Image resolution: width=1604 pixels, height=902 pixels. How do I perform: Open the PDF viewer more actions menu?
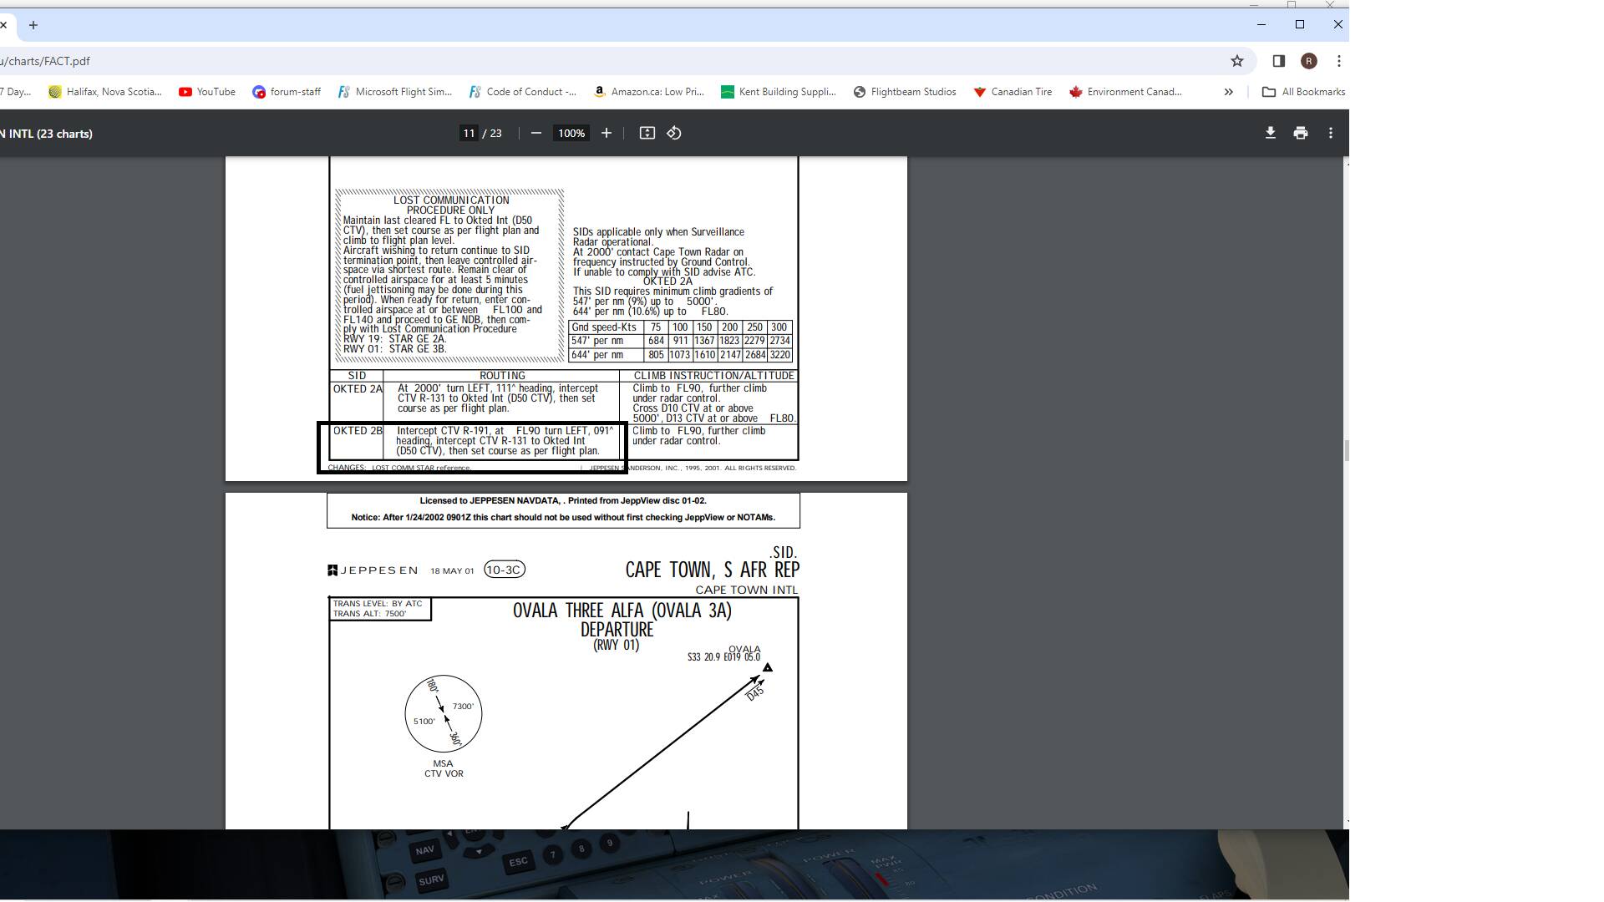pos(1331,134)
